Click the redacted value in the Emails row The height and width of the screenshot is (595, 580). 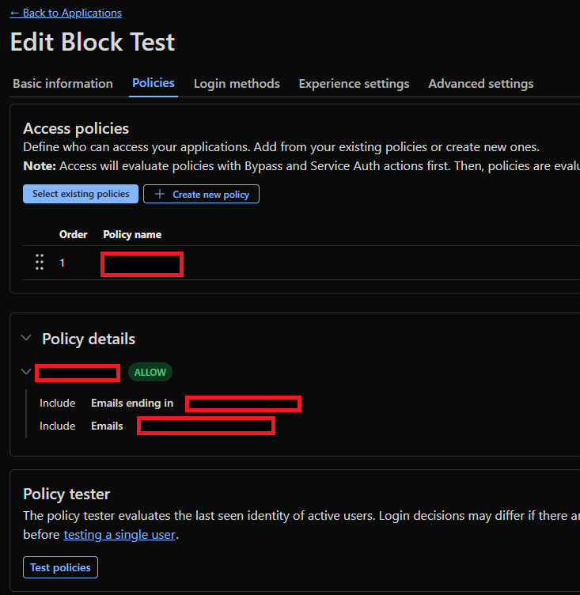tap(206, 426)
